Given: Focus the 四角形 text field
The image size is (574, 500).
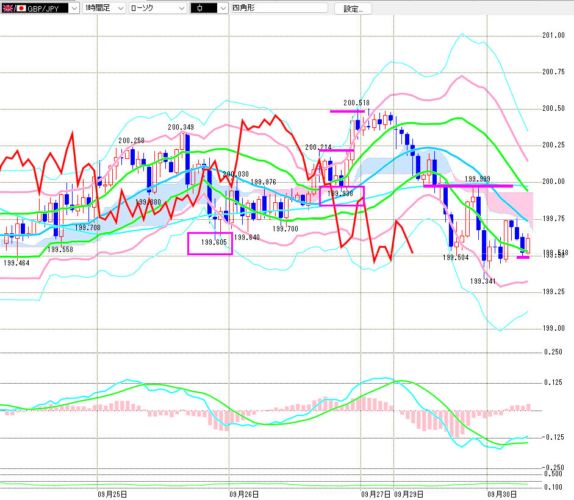Looking at the screenshot, I should tap(279, 9).
